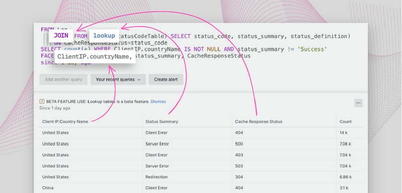
Task: Sort by the Count column header
Action: (346, 122)
